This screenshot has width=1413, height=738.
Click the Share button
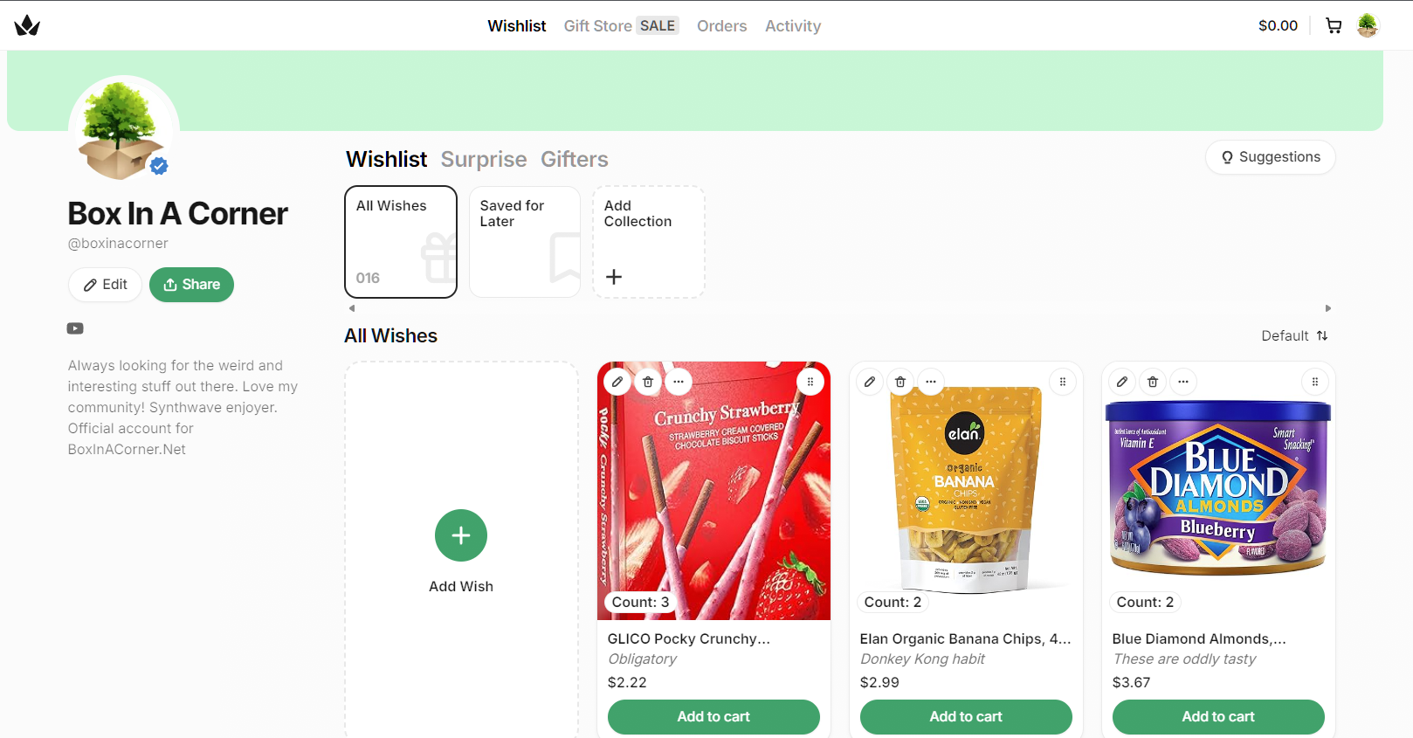191,285
